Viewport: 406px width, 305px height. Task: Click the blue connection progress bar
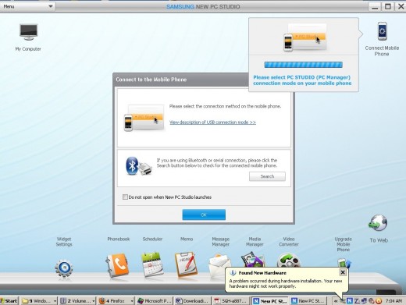[x=303, y=65]
